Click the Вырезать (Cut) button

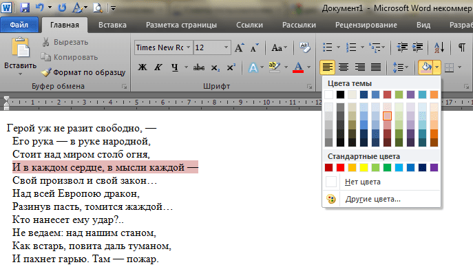pos(65,42)
